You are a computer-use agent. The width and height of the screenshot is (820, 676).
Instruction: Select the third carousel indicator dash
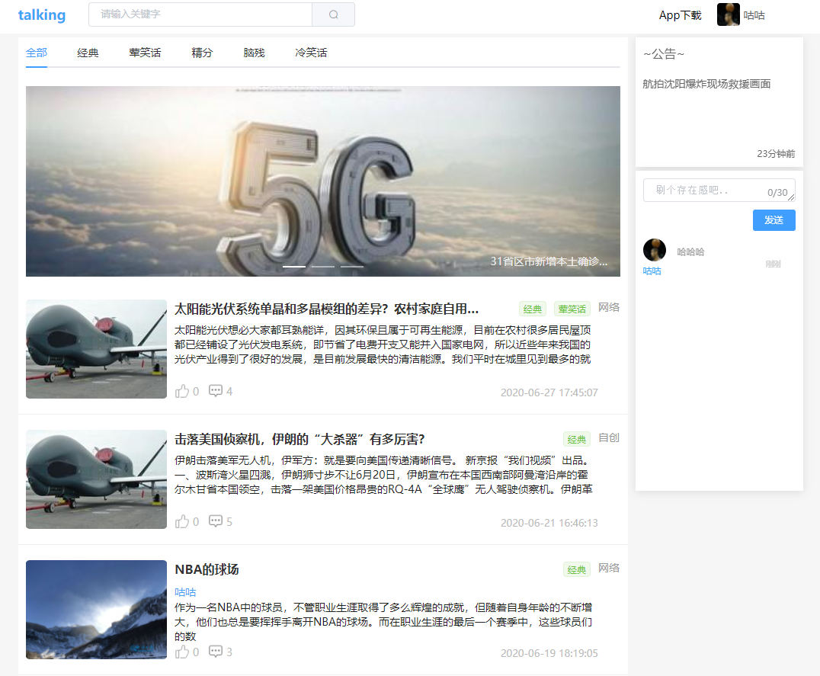tap(352, 267)
